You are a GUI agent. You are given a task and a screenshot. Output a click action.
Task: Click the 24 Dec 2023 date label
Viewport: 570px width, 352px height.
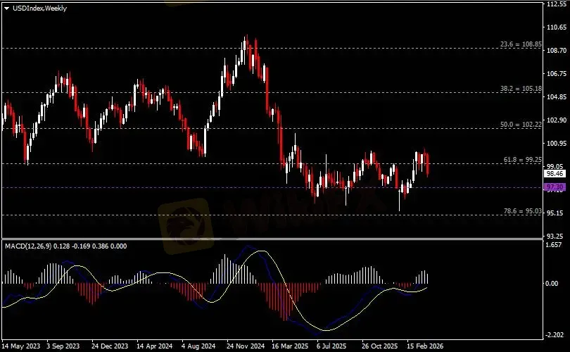[110, 346]
